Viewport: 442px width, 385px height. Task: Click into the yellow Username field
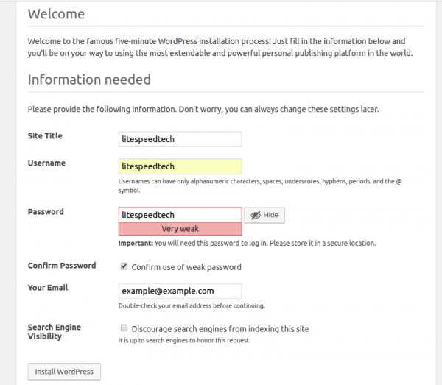(x=180, y=166)
